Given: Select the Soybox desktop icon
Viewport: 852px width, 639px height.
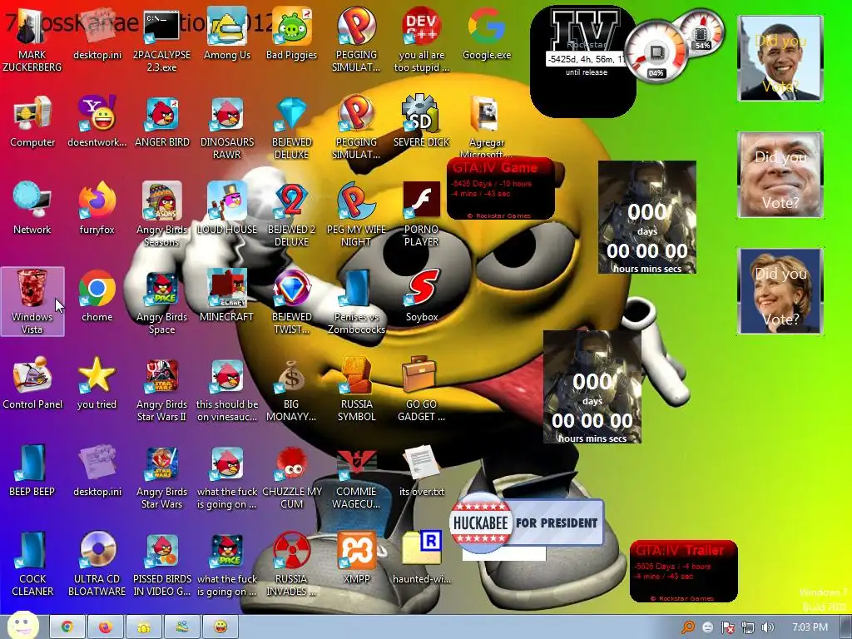Looking at the screenshot, I should coord(422,296).
